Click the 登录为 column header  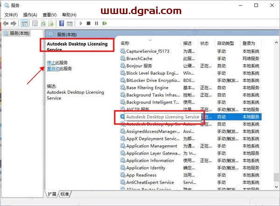tap(249, 43)
